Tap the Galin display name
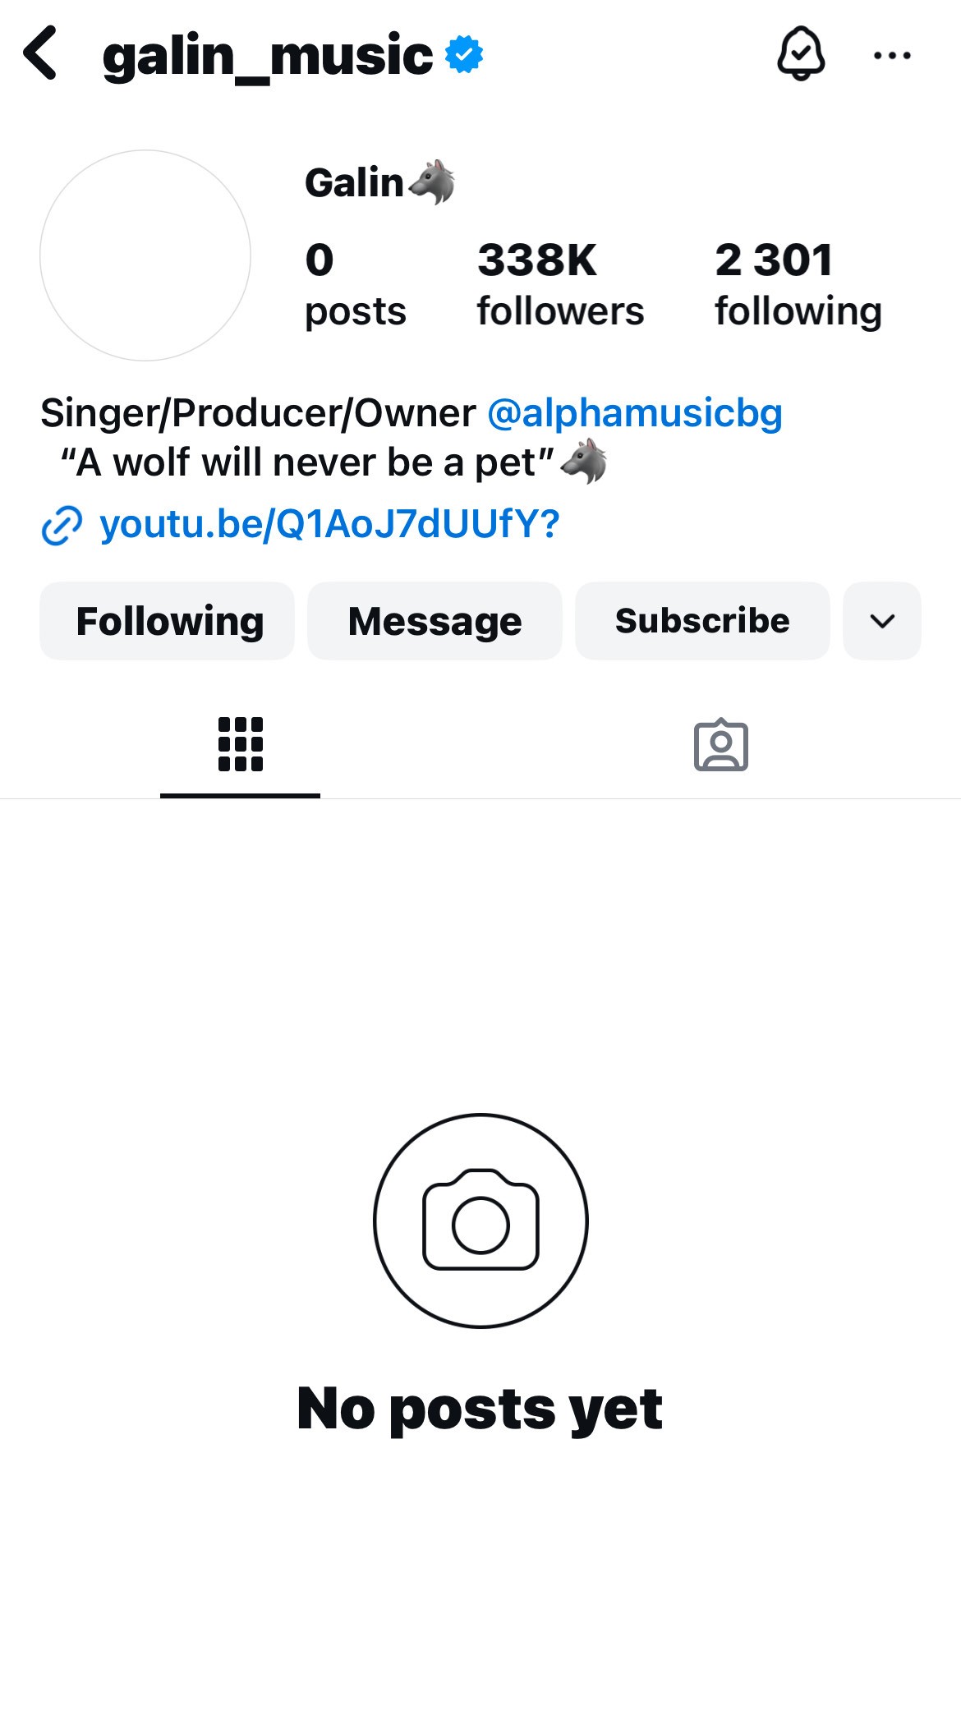 (355, 182)
